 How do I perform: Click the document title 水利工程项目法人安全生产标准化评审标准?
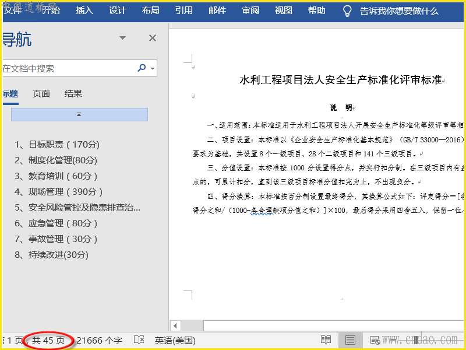341,80
